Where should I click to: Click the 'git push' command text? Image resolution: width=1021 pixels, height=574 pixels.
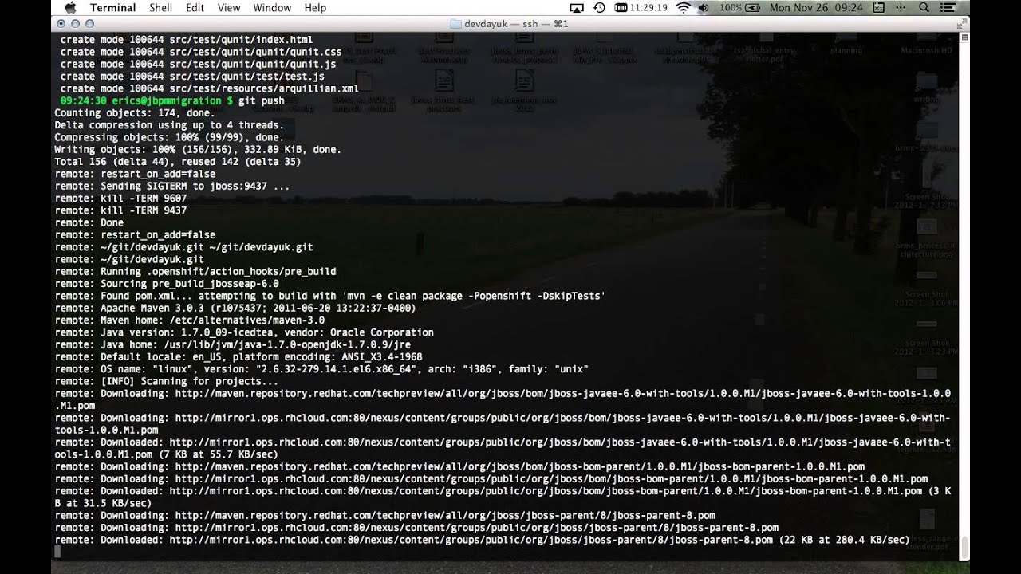261,100
